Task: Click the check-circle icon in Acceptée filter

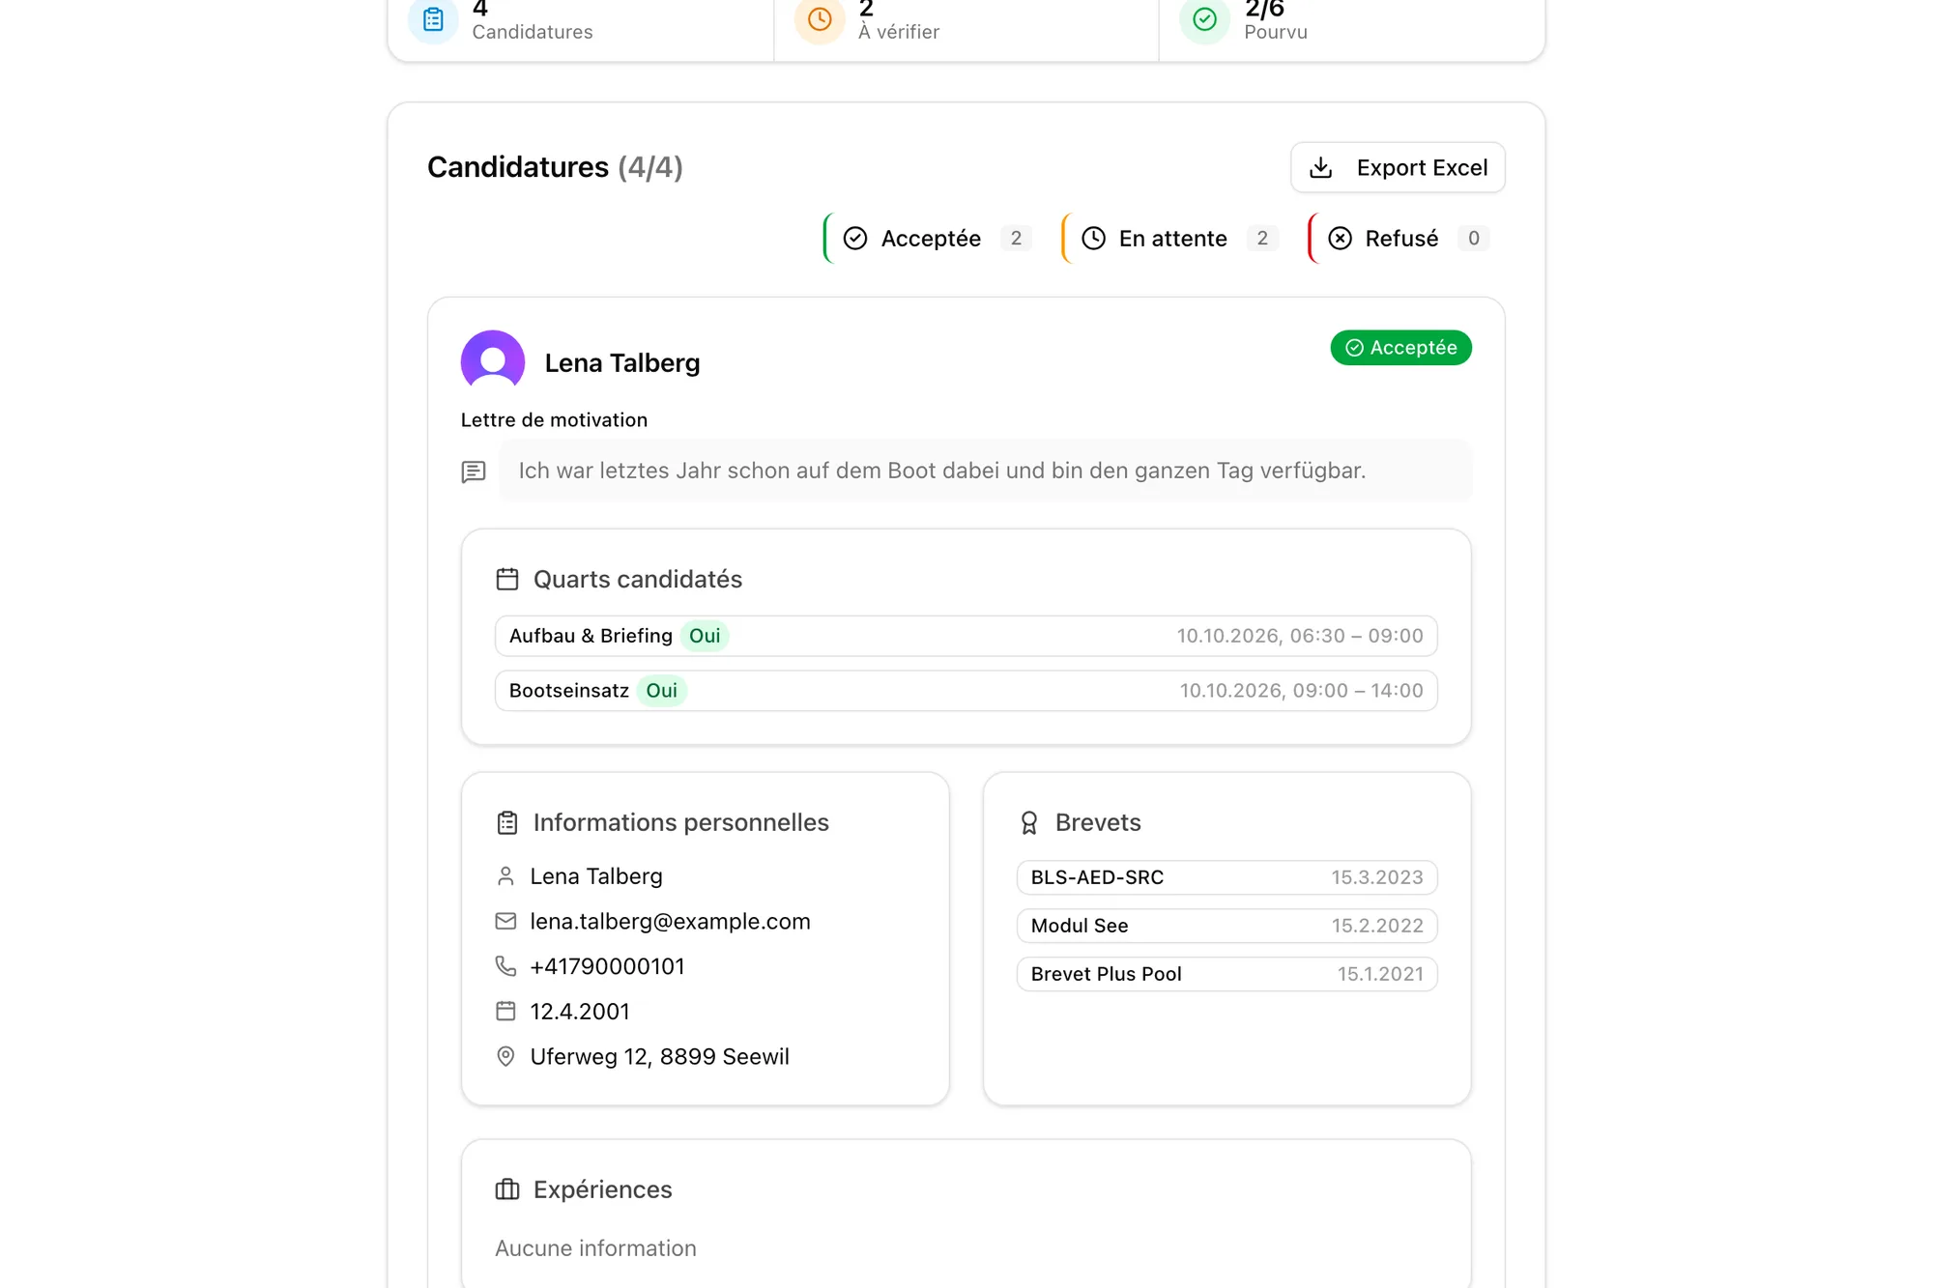Action: pyautogui.click(x=855, y=239)
